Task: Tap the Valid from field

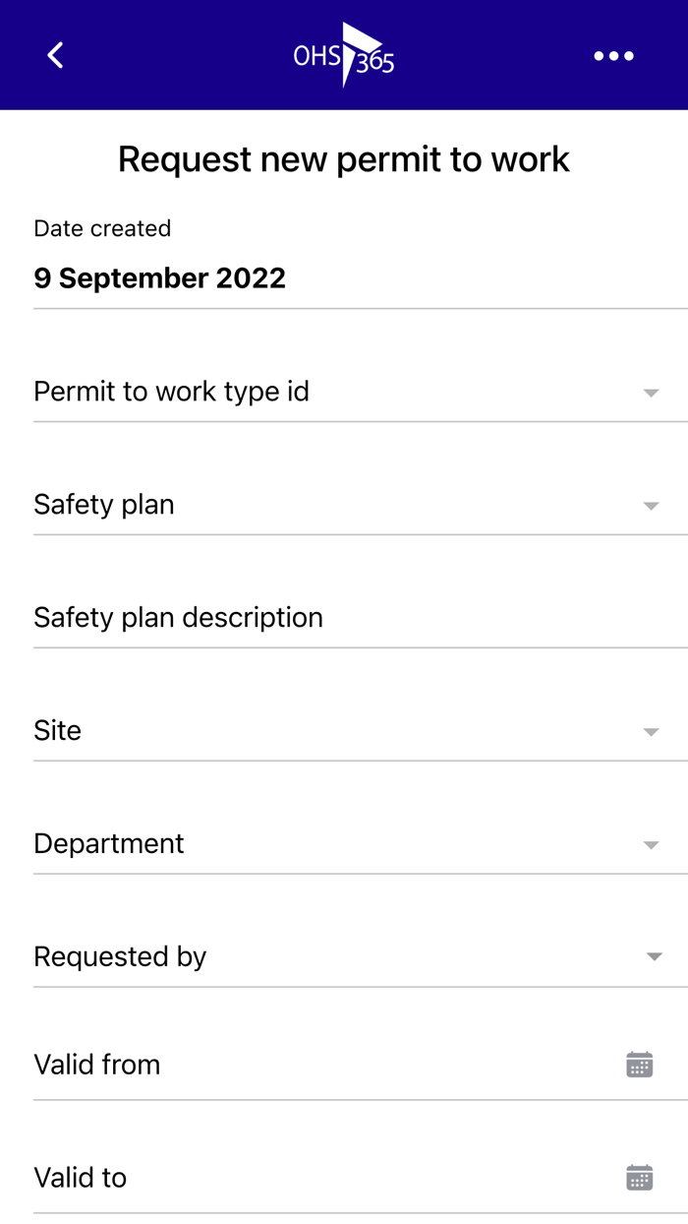Action: click(295, 1064)
